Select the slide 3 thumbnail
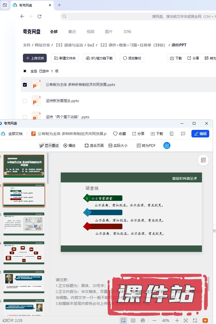Image resolution: width=216 pixels, height=324 pixels. pyautogui.click(x=24, y=224)
